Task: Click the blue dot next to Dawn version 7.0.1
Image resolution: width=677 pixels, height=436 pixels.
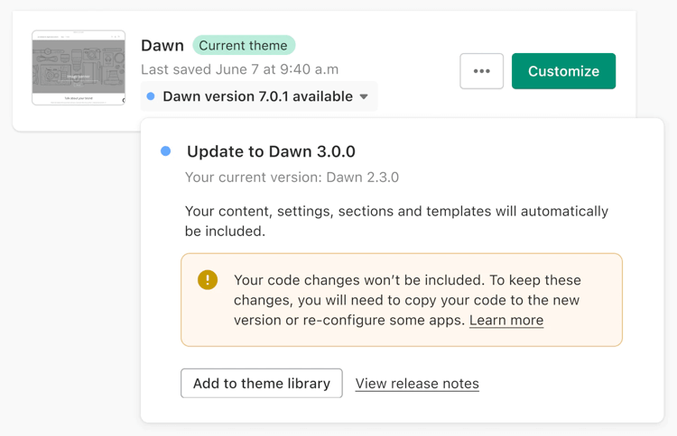Action: point(151,96)
